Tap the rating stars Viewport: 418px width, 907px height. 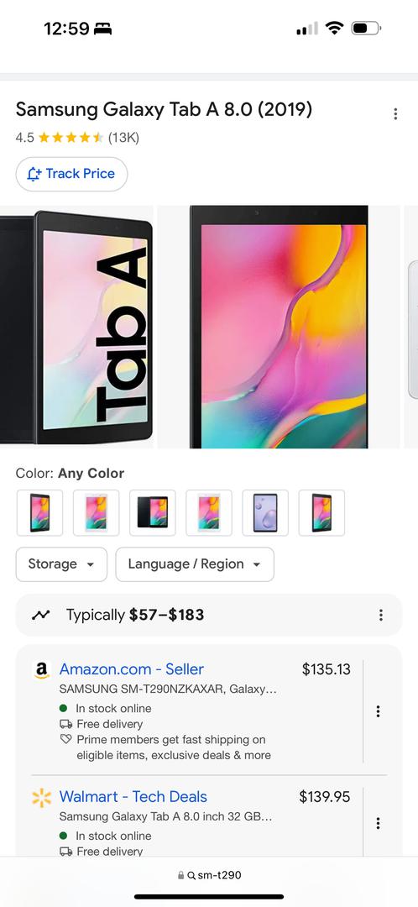71,138
